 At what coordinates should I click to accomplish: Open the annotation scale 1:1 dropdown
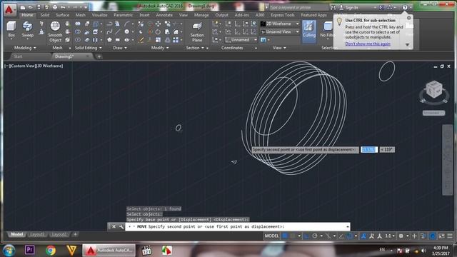pyautogui.click(x=390, y=236)
